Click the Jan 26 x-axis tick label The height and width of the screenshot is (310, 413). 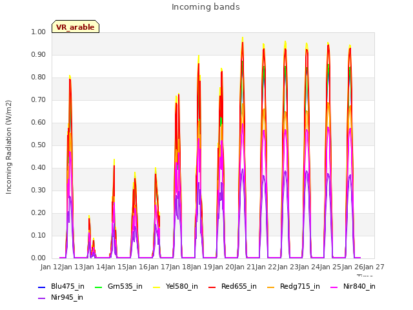coord(352,267)
